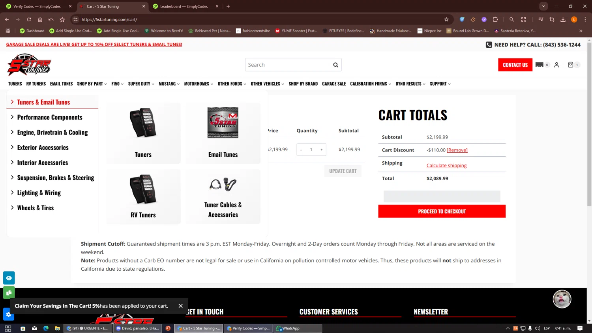Open Tuners category thumbnail
The height and width of the screenshot is (333, 592).
(x=143, y=133)
